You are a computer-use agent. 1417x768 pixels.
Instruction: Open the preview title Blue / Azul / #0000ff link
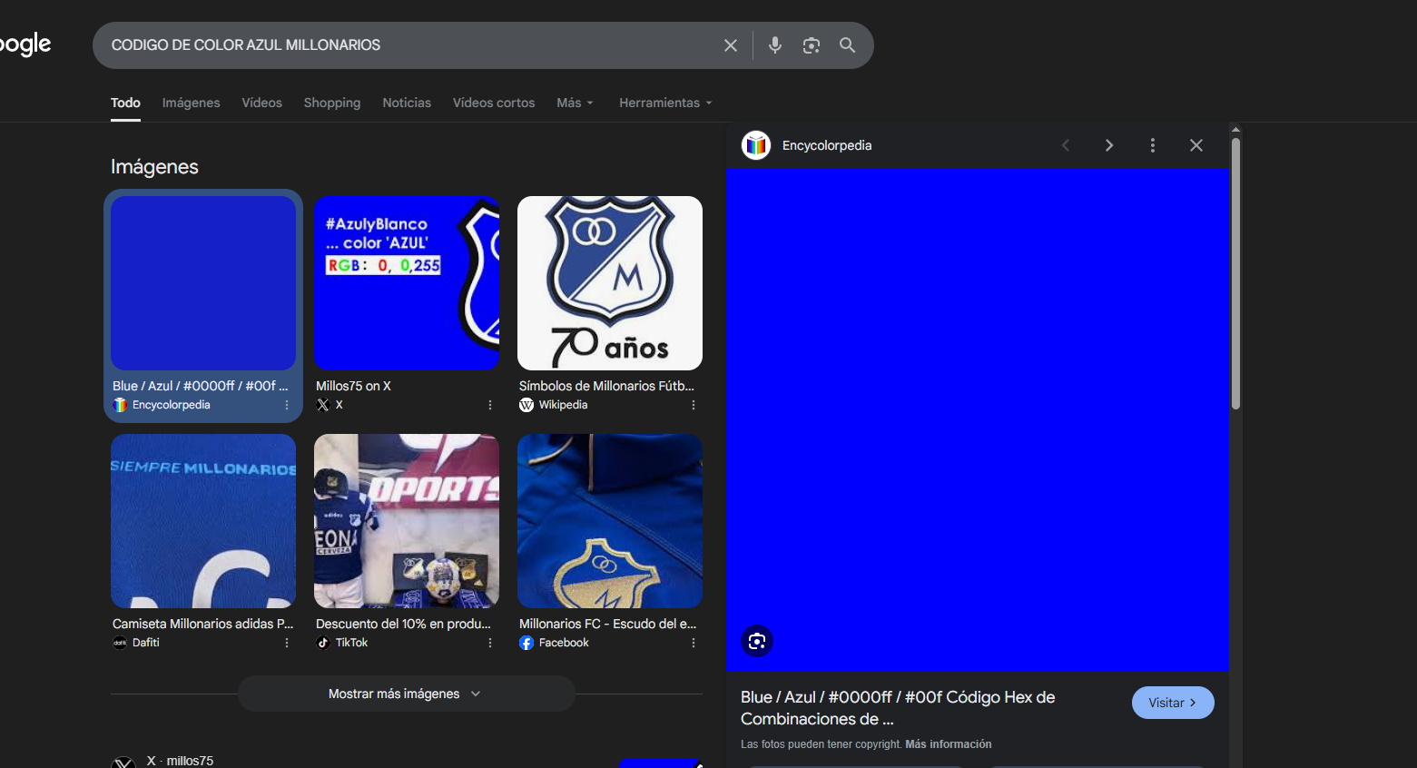pos(898,708)
